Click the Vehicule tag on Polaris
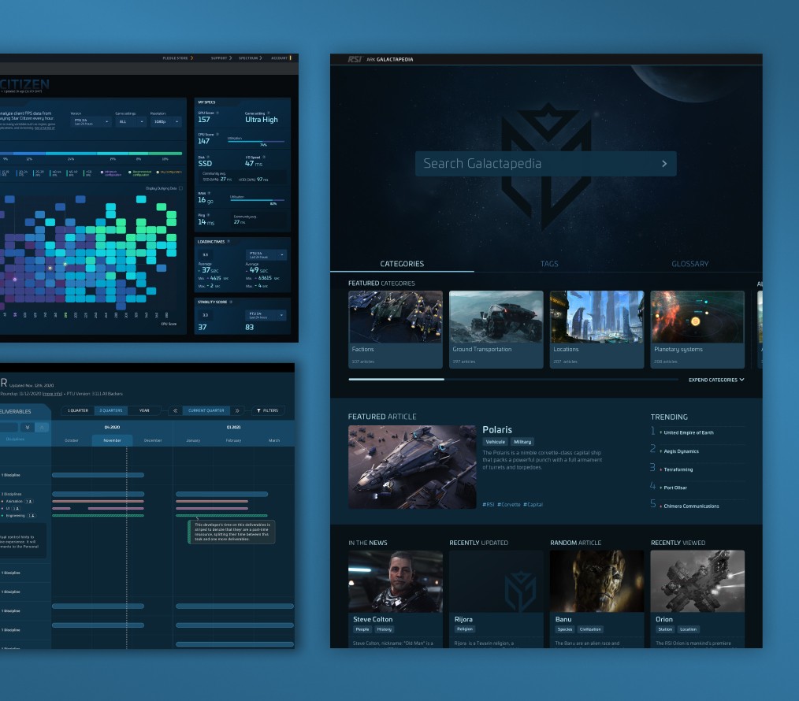Screen dimensions: 799x701 click(496, 442)
